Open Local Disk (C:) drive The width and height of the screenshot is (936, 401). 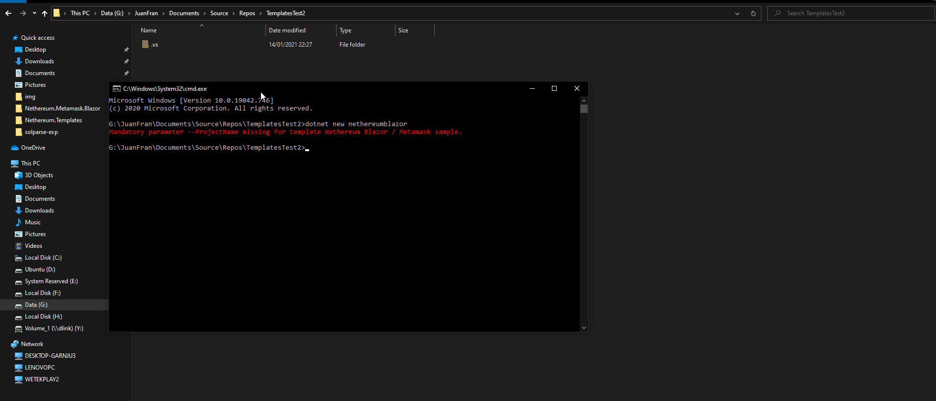tap(43, 258)
